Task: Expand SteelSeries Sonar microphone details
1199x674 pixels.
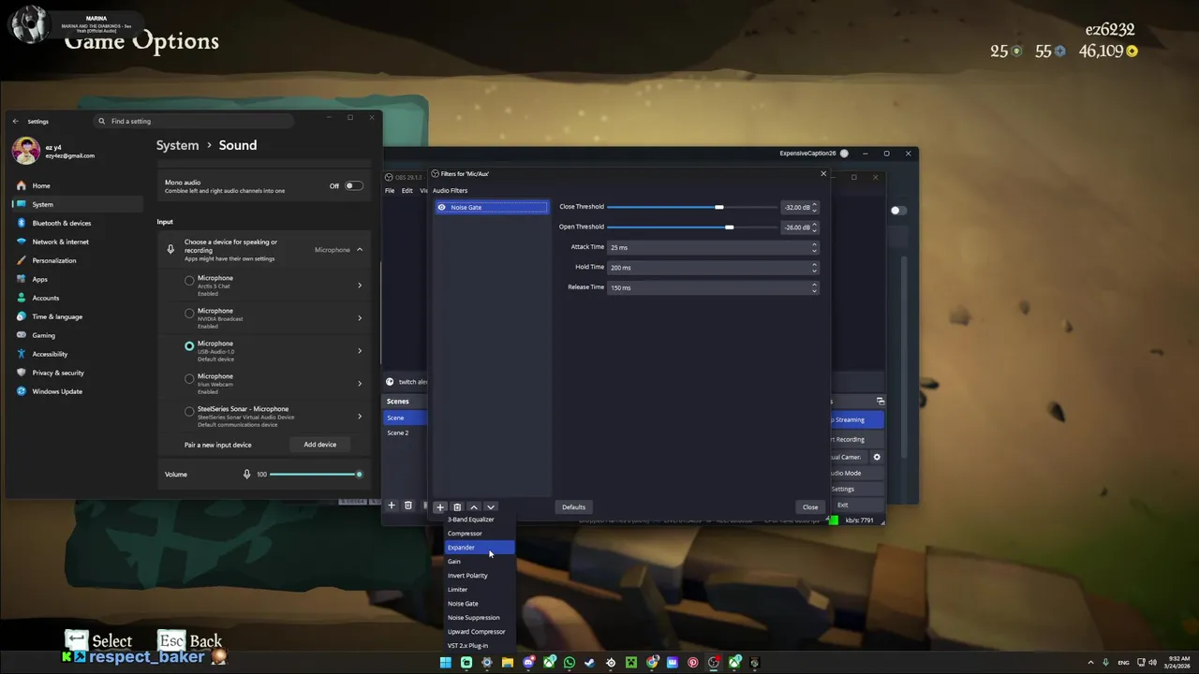Action: point(360,417)
